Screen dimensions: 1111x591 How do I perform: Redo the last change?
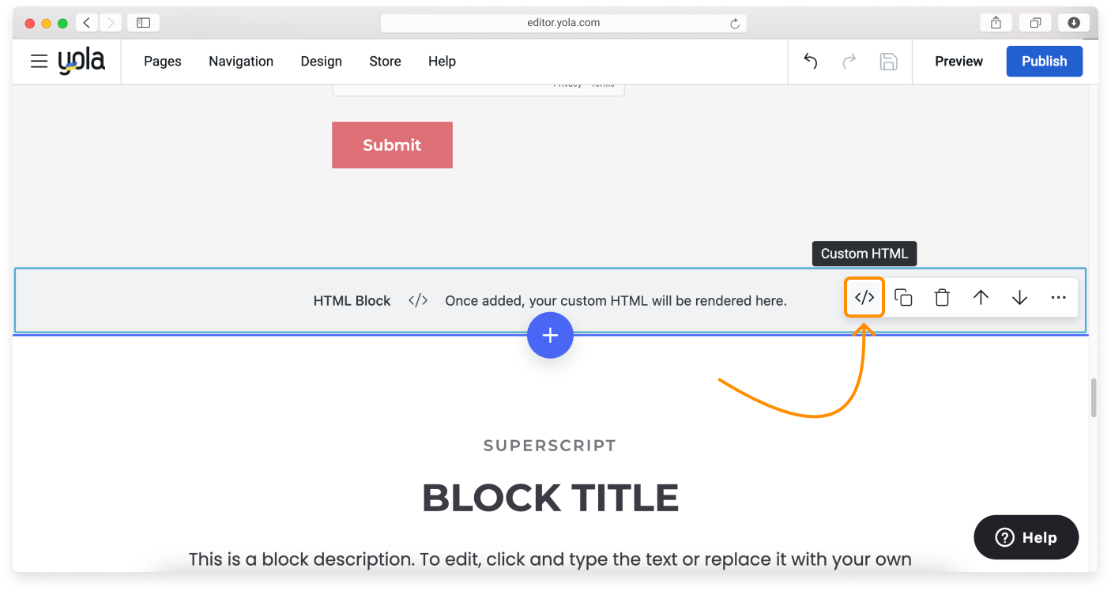[849, 61]
